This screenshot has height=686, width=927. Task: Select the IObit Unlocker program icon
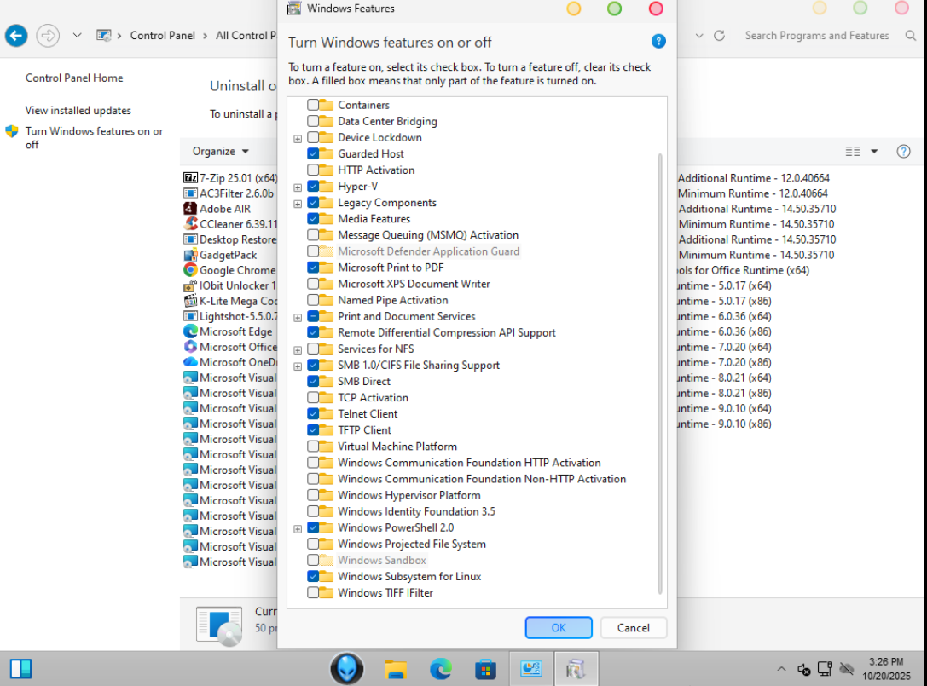pos(190,285)
